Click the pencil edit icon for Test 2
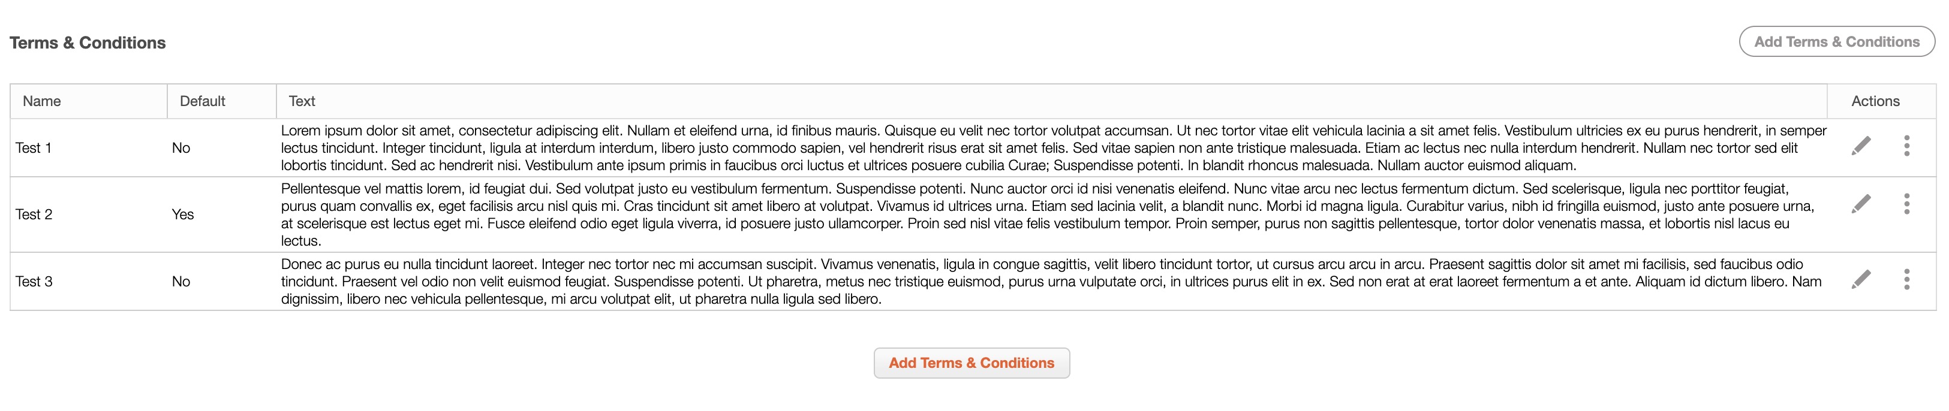Viewport: 1949px width, 411px height. [x=1860, y=204]
